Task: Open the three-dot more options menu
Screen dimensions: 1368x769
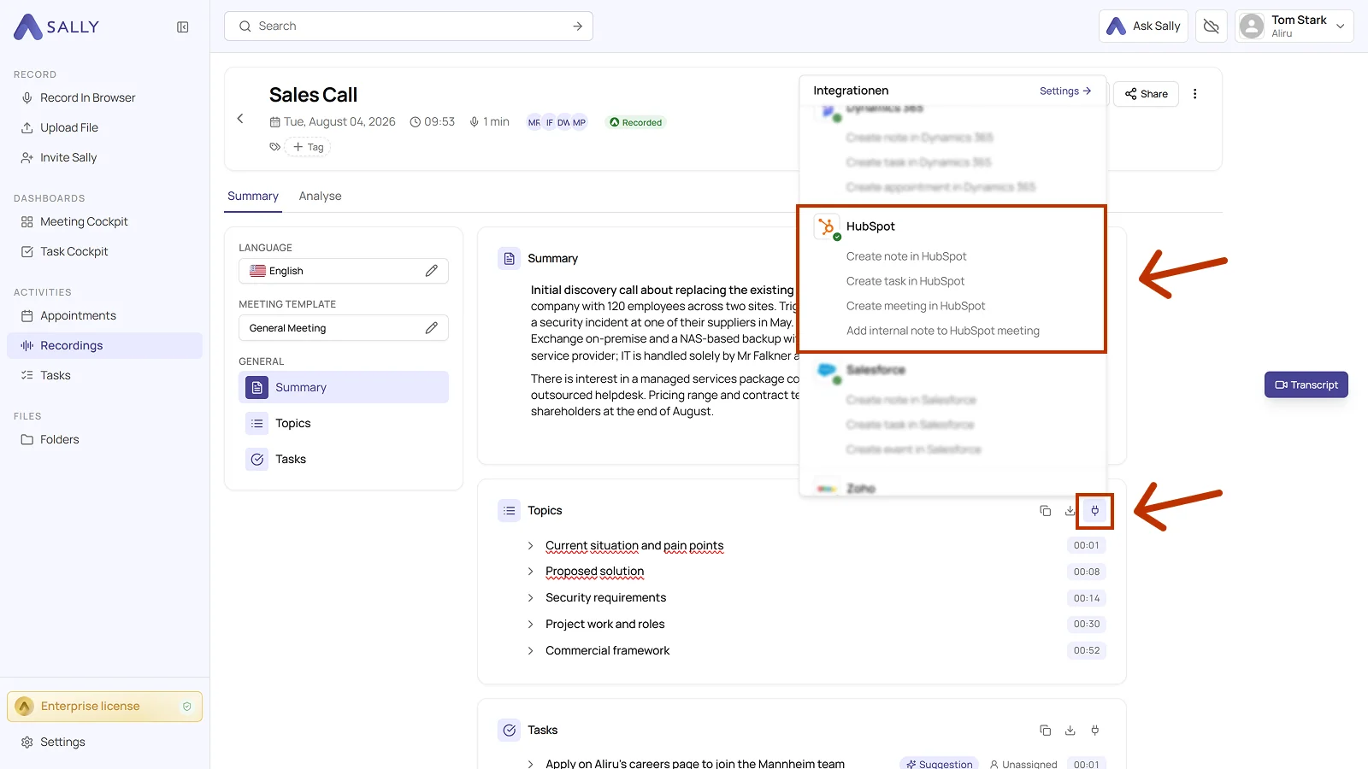Action: click(1195, 94)
